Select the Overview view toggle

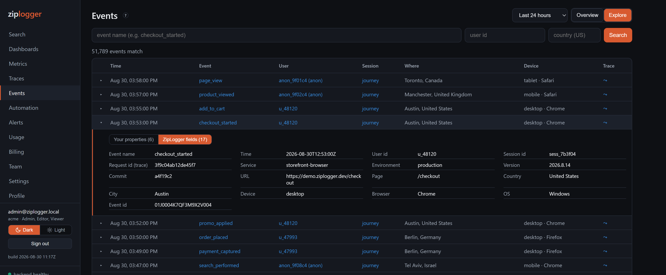click(587, 15)
